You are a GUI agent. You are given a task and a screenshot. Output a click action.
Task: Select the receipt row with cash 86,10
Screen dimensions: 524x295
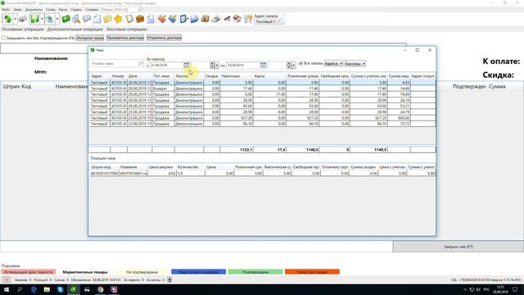pos(262,124)
